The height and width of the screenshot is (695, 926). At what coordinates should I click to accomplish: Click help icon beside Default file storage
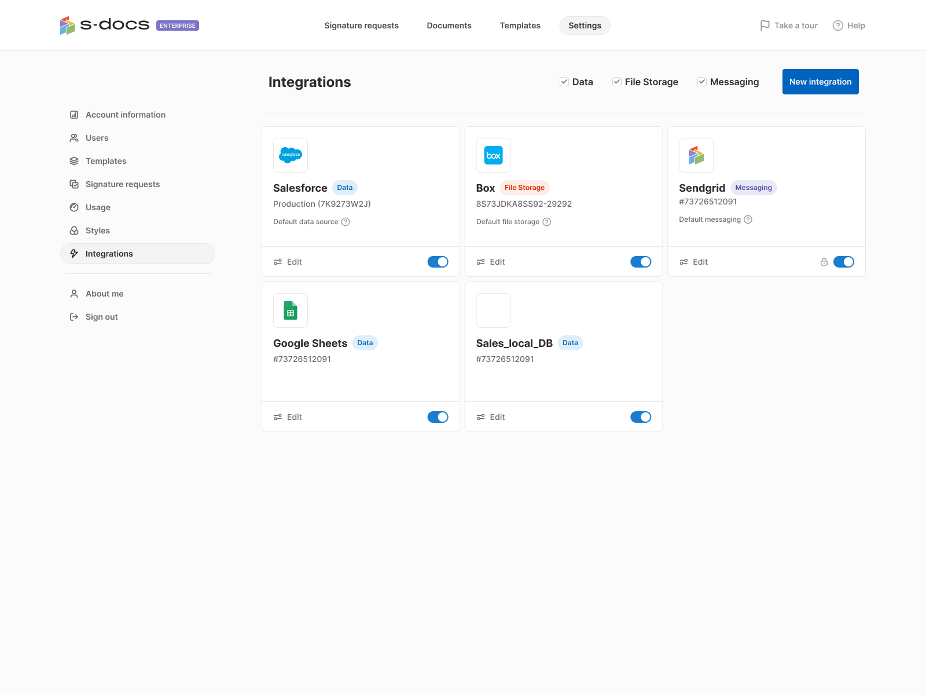pos(547,222)
